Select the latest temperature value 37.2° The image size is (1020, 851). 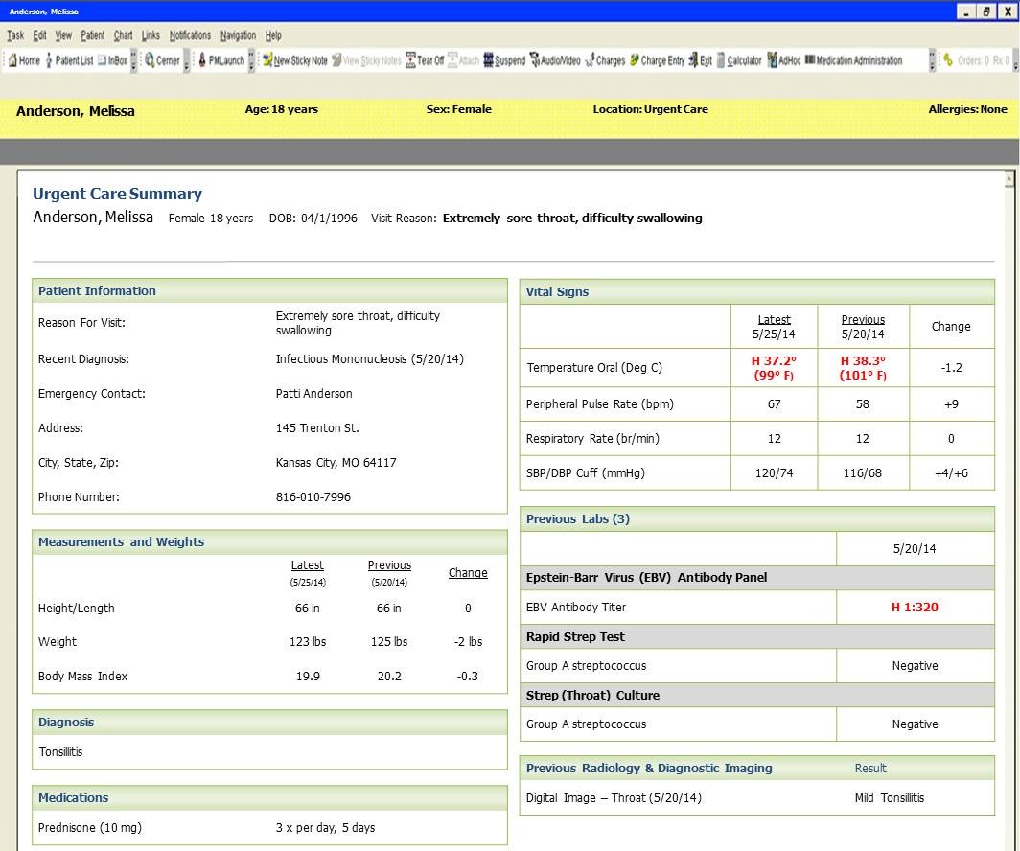coord(774,361)
